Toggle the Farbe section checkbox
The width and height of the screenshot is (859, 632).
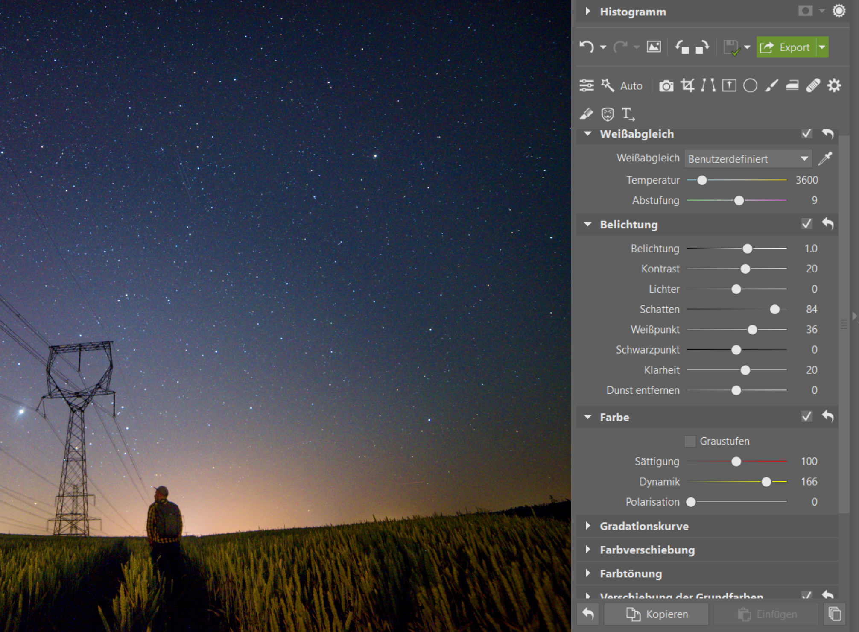806,416
